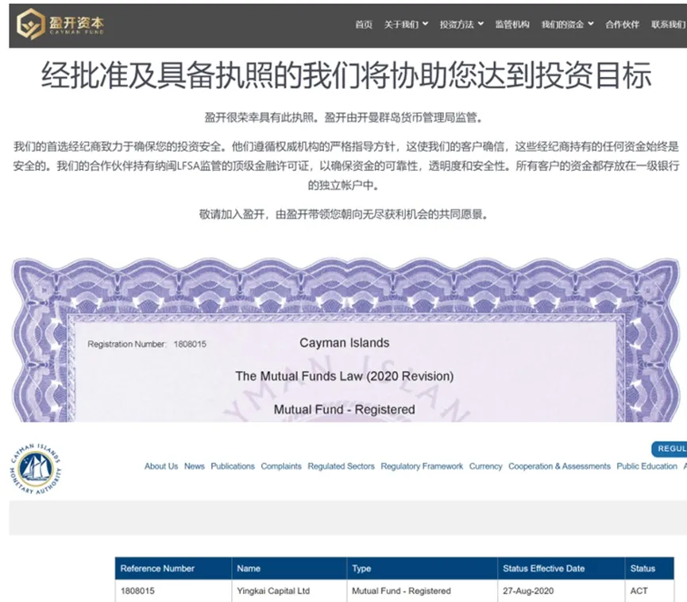Screen dimensions: 687x602
Task: Click the Status column header
Action: (x=650, y=569)
